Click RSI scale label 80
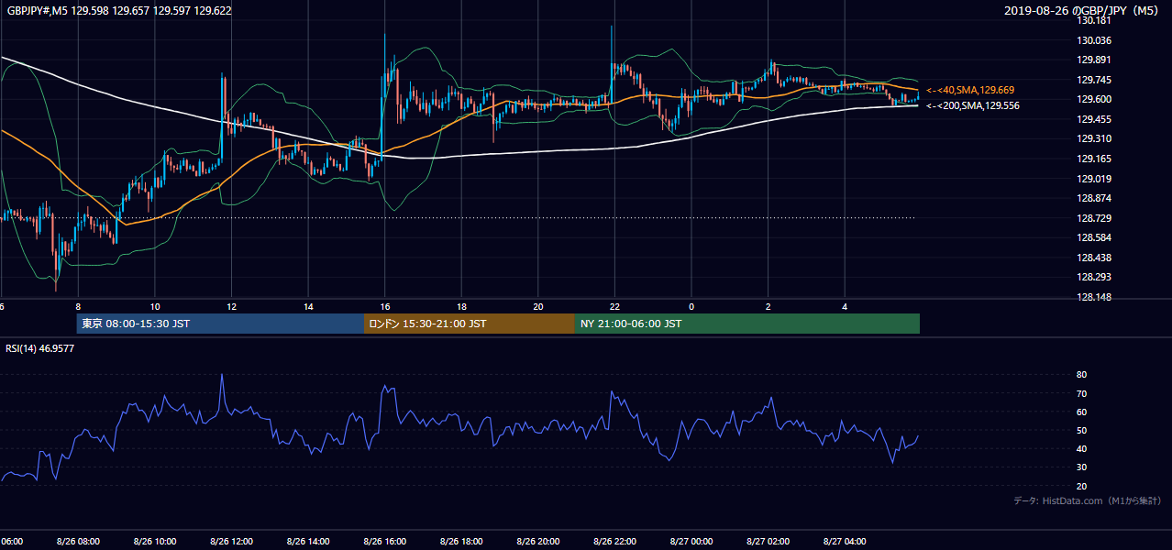The height and width of the screenshot is (550, 1172). (x=1082, y=375)
